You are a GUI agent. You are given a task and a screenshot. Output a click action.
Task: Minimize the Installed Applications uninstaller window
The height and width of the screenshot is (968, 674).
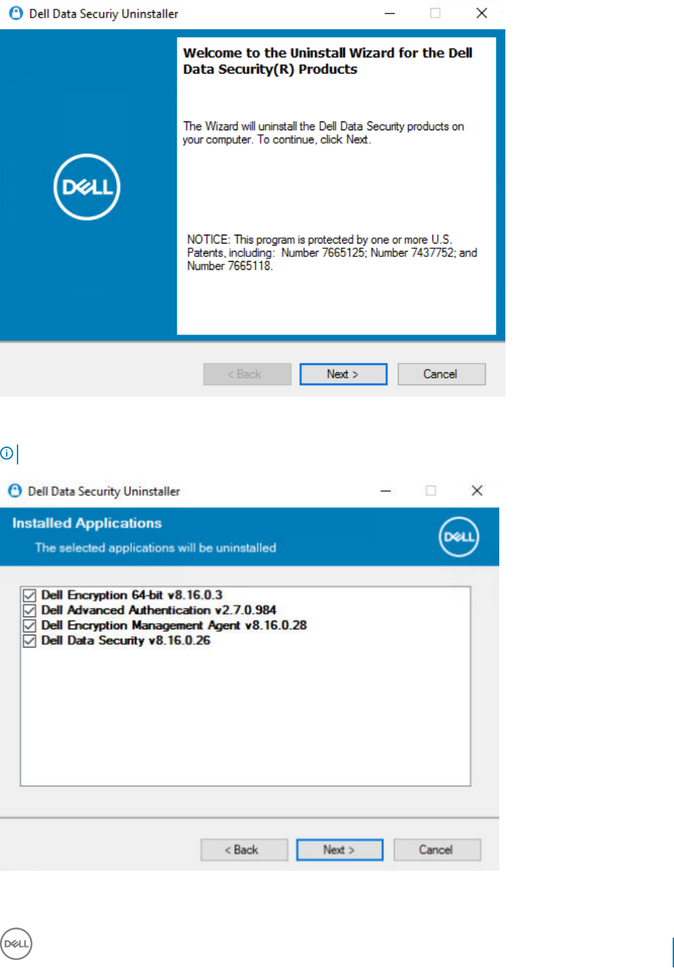pos(386,490)
